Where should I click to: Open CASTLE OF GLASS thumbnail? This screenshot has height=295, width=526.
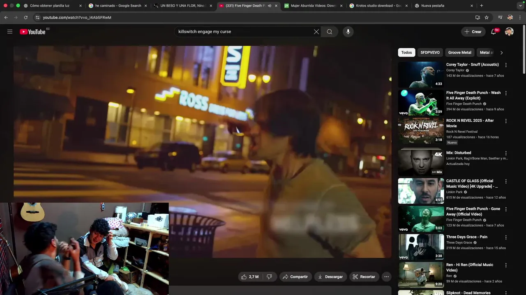coord(421,191)
